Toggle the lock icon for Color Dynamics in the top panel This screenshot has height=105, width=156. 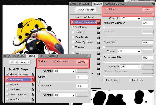tap(99, 42)
